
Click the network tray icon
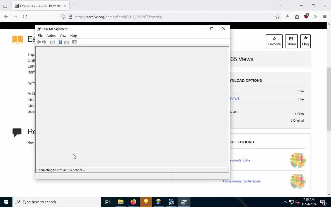[x=291, y=202]
